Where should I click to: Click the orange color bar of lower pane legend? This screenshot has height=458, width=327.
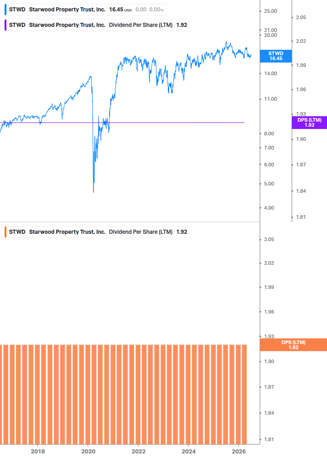(x=5, y=232)
